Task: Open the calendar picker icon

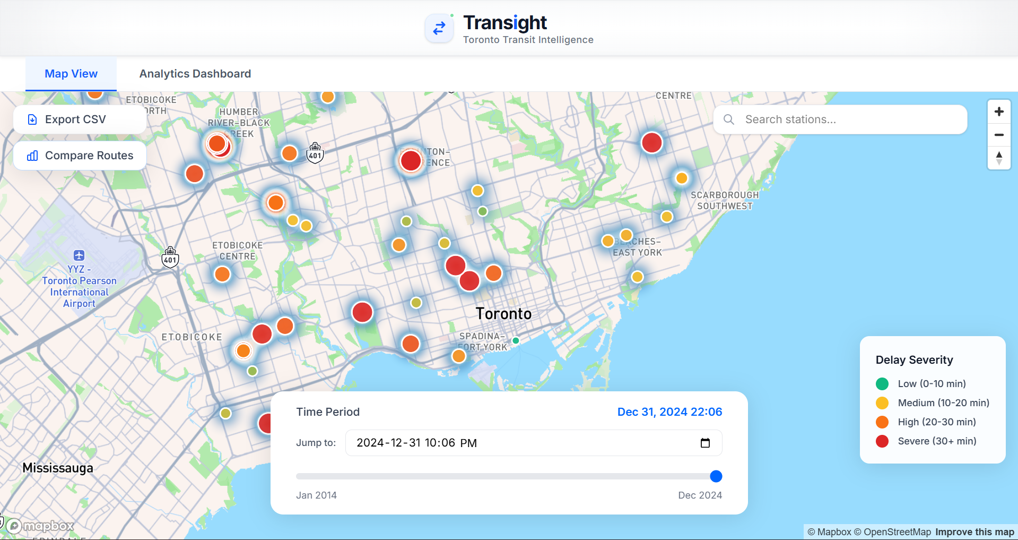Action: click(x=705, y=443)
